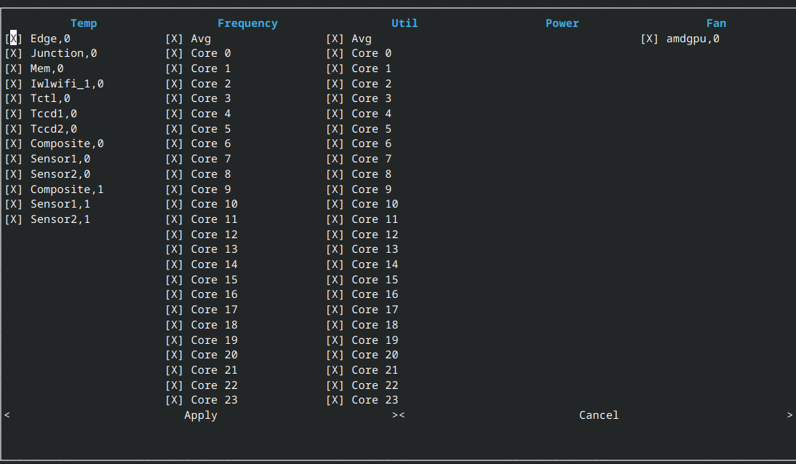Toggle Util Avg checkbox
The height and width of the screenshot is (464, 796).
[x=335, y=39]
